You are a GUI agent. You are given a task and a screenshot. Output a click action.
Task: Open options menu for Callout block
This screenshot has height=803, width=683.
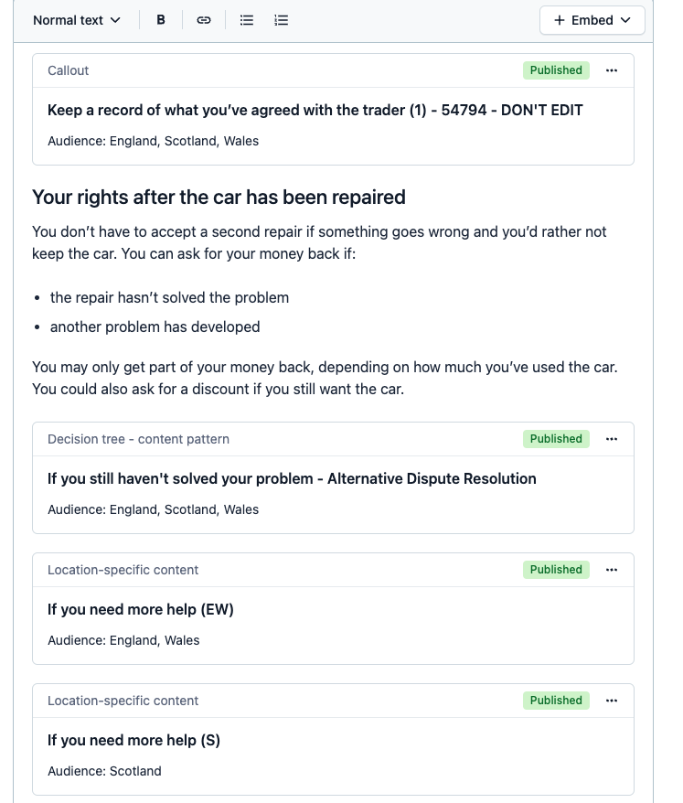612,70
